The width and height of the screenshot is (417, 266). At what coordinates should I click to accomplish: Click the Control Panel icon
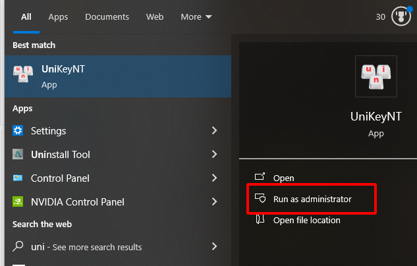18,178
